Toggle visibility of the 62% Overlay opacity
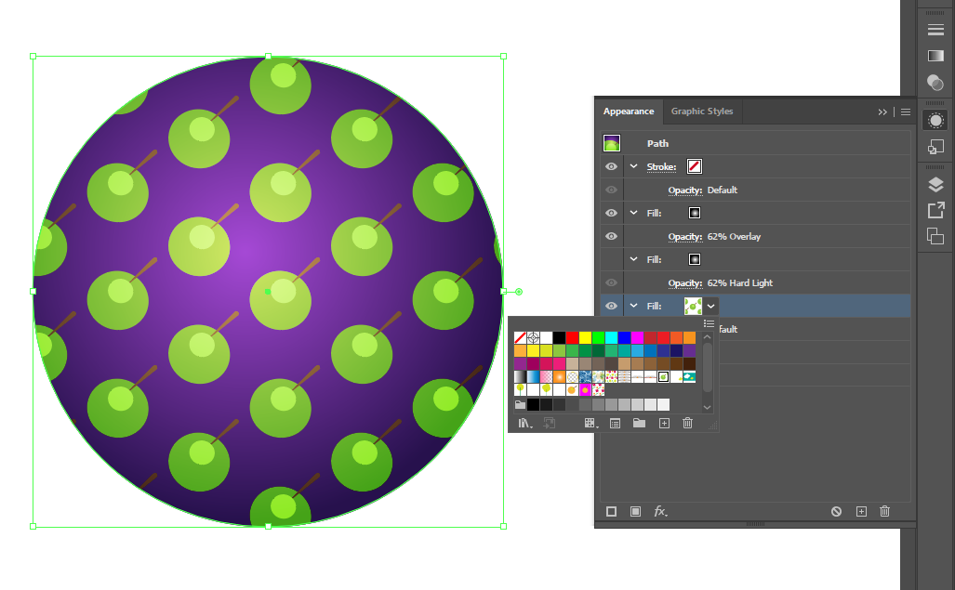The width and height of the screenshot is (955, 590). pyautogui.click(x=612, y=237)
